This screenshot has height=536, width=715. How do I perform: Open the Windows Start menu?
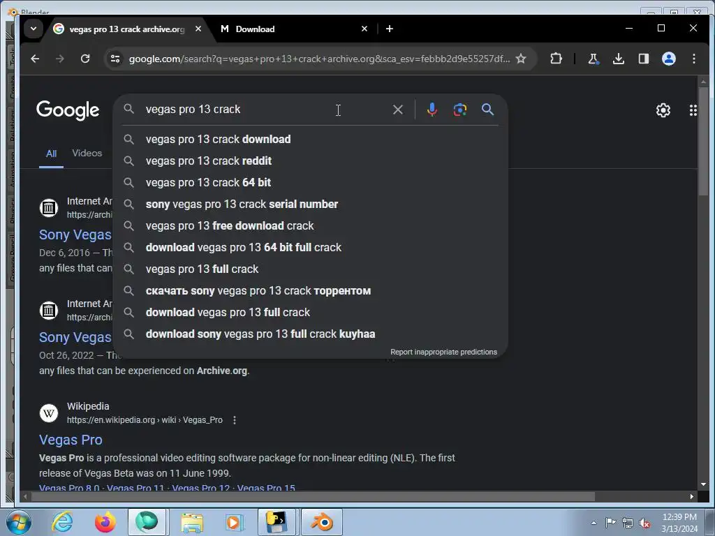[x=19, y=522]
